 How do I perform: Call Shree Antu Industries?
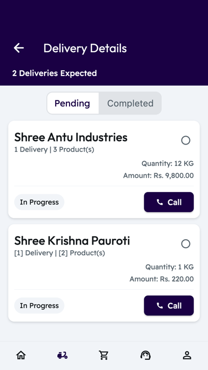pos(169,202)
